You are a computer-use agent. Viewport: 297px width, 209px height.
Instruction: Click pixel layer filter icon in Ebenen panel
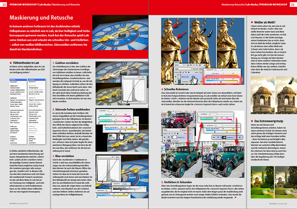tap(188, 65)
